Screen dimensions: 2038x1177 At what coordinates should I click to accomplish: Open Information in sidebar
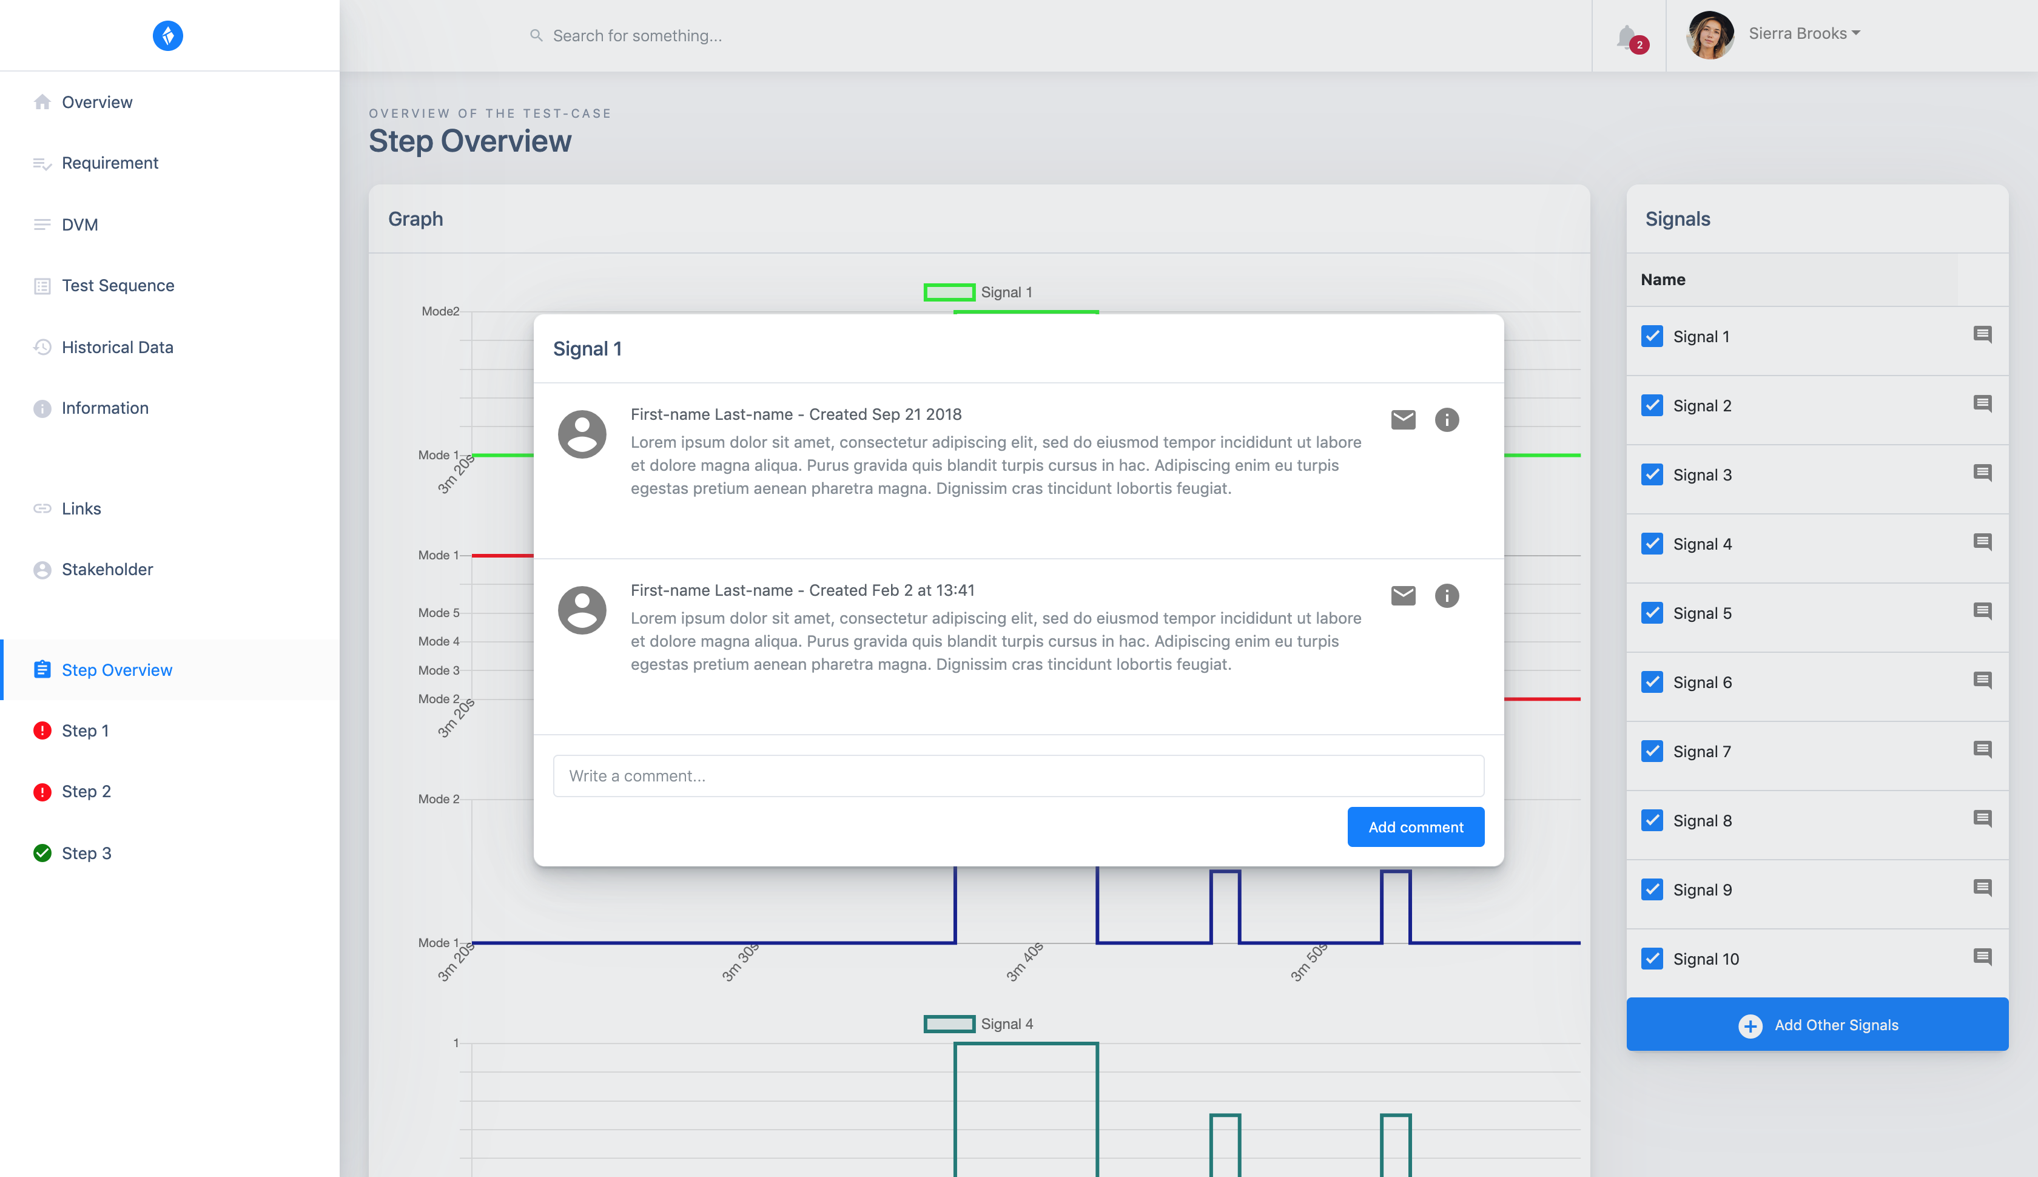(170, 408)
